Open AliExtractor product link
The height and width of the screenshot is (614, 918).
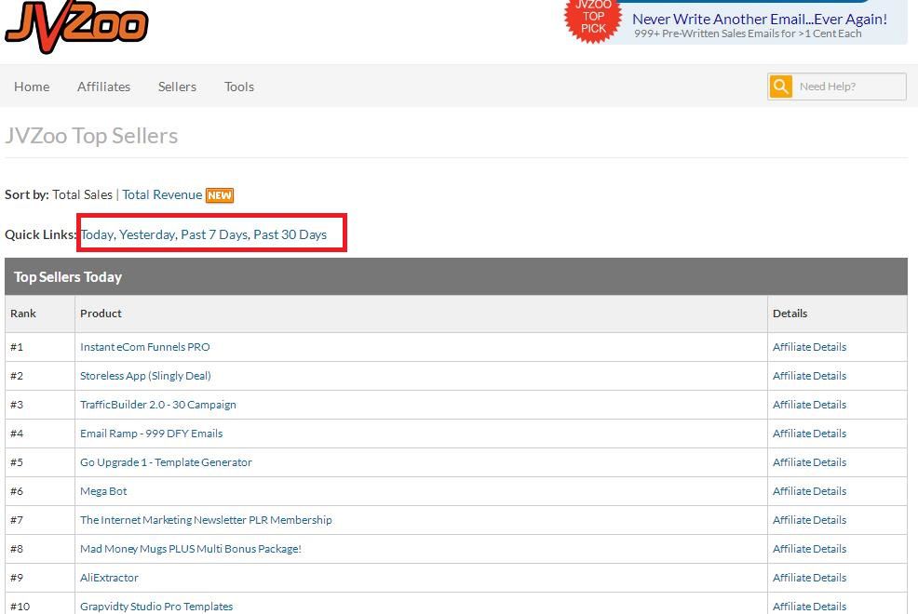(109, 578)
